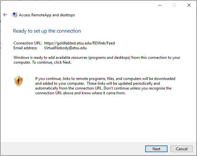Click the "Connection URL:" label
The image size is (197, 156).
pyautogui.click(x=28, y=43)
